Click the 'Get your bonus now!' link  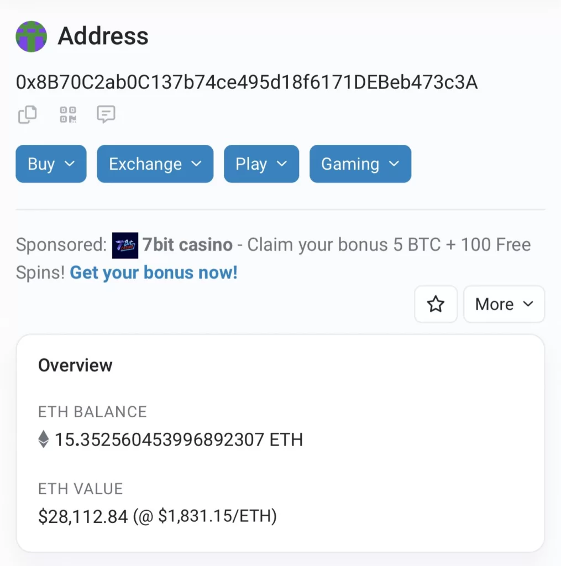(x=153, y=272)
